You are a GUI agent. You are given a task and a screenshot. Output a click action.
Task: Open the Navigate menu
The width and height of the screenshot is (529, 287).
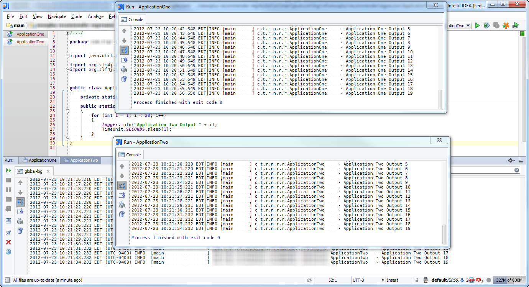click(x=57, y=16)
